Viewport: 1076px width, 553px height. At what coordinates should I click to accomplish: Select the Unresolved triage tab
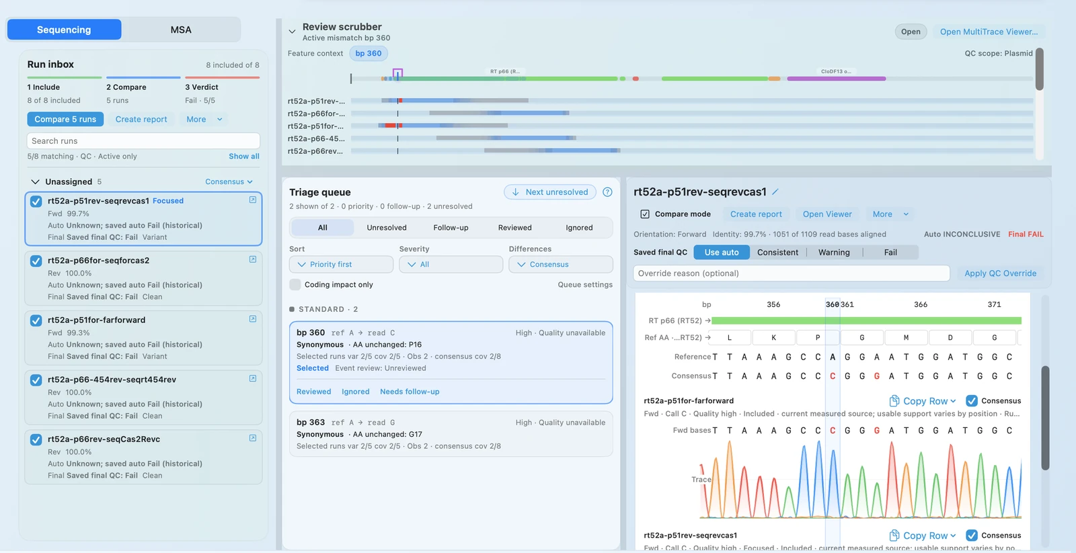(387, 228)
